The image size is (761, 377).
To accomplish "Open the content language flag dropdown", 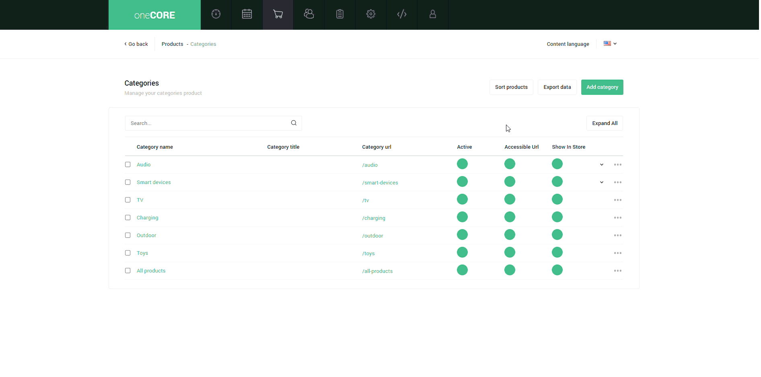I will pos(610,44).
